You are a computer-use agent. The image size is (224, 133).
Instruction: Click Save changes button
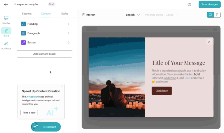tap(210, 4)
